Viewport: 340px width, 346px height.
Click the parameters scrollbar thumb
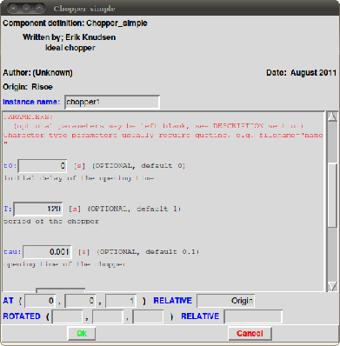pos(332,195)
